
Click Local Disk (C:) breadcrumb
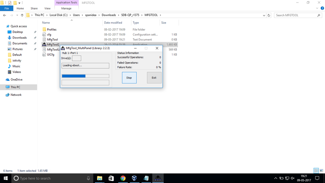click(59, 15)
